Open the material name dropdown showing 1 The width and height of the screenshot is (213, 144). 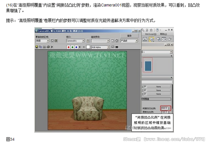tap(157, 52)
